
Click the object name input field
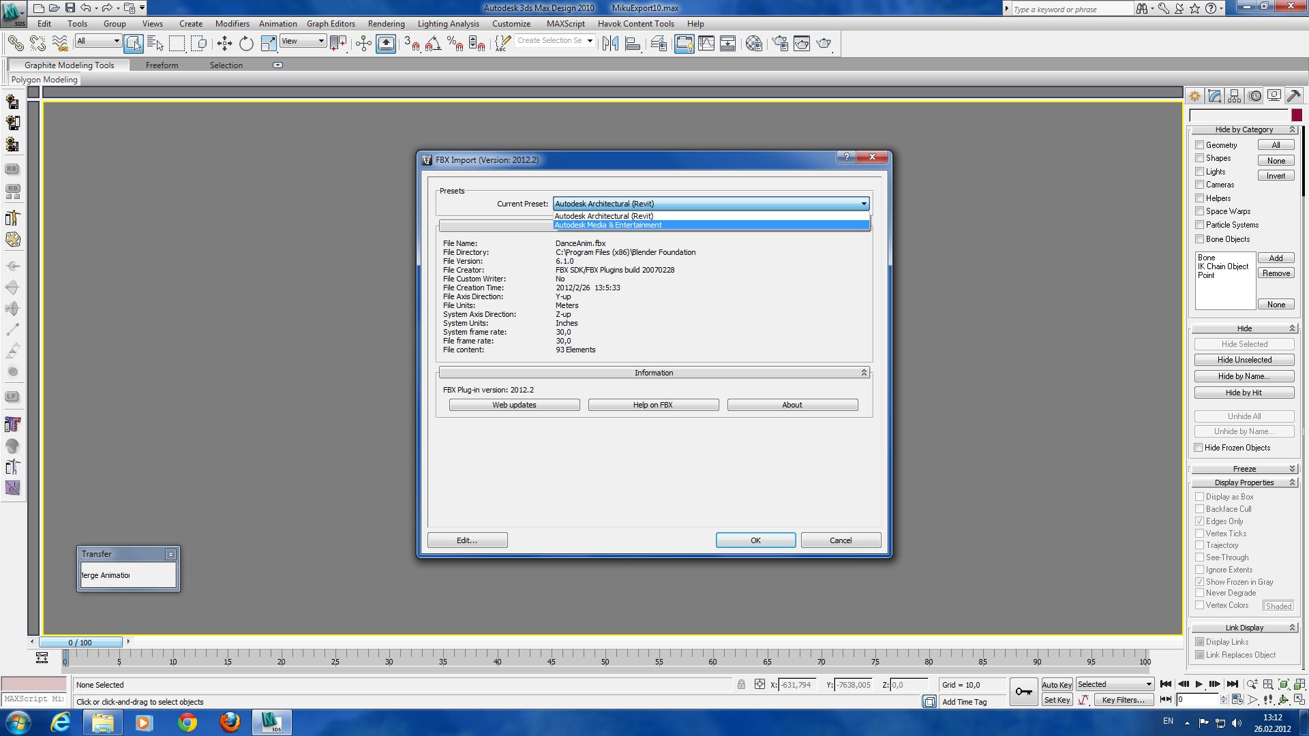coord(1239,115)
